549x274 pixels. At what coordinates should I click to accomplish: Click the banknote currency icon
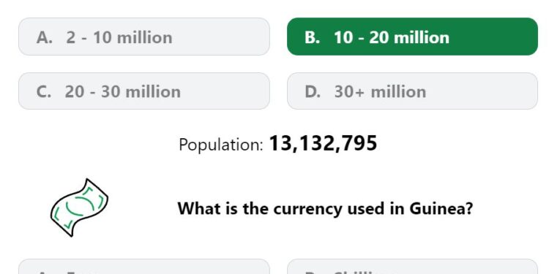[x=79, y=208]
